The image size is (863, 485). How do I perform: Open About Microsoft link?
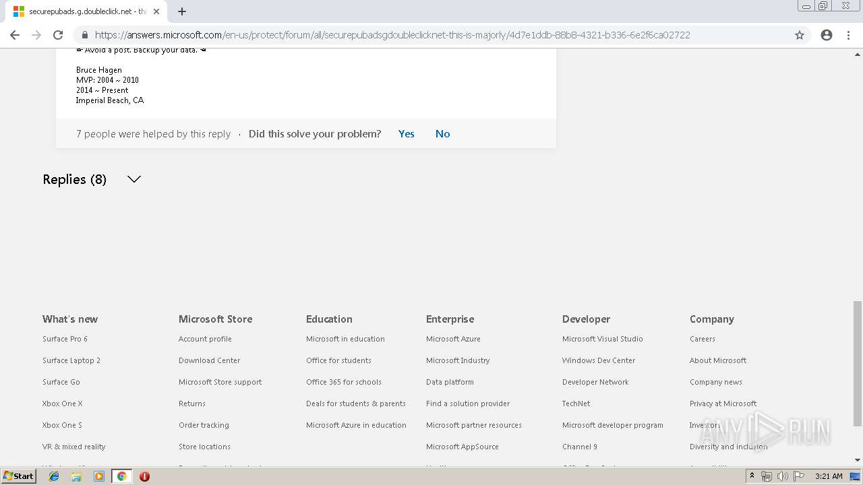(718, 360)
